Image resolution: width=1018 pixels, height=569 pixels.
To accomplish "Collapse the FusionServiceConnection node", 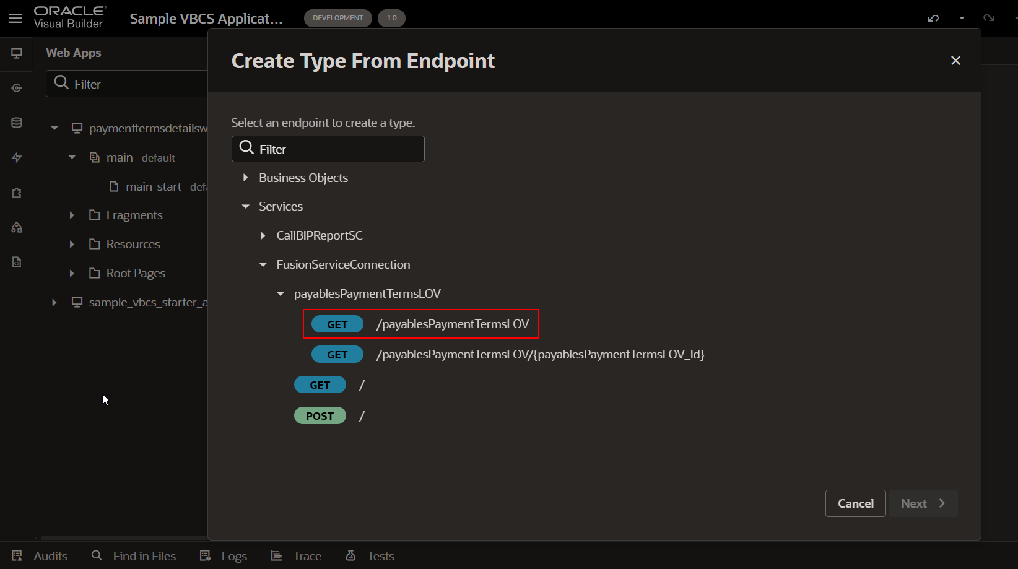I will coord(263,264).
